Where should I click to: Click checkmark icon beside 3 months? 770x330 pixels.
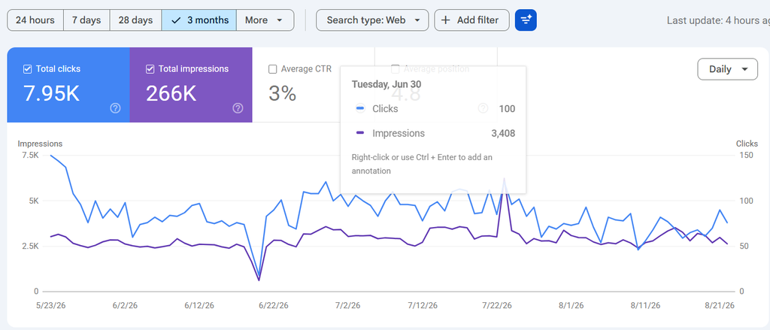[x=175, y=20]
